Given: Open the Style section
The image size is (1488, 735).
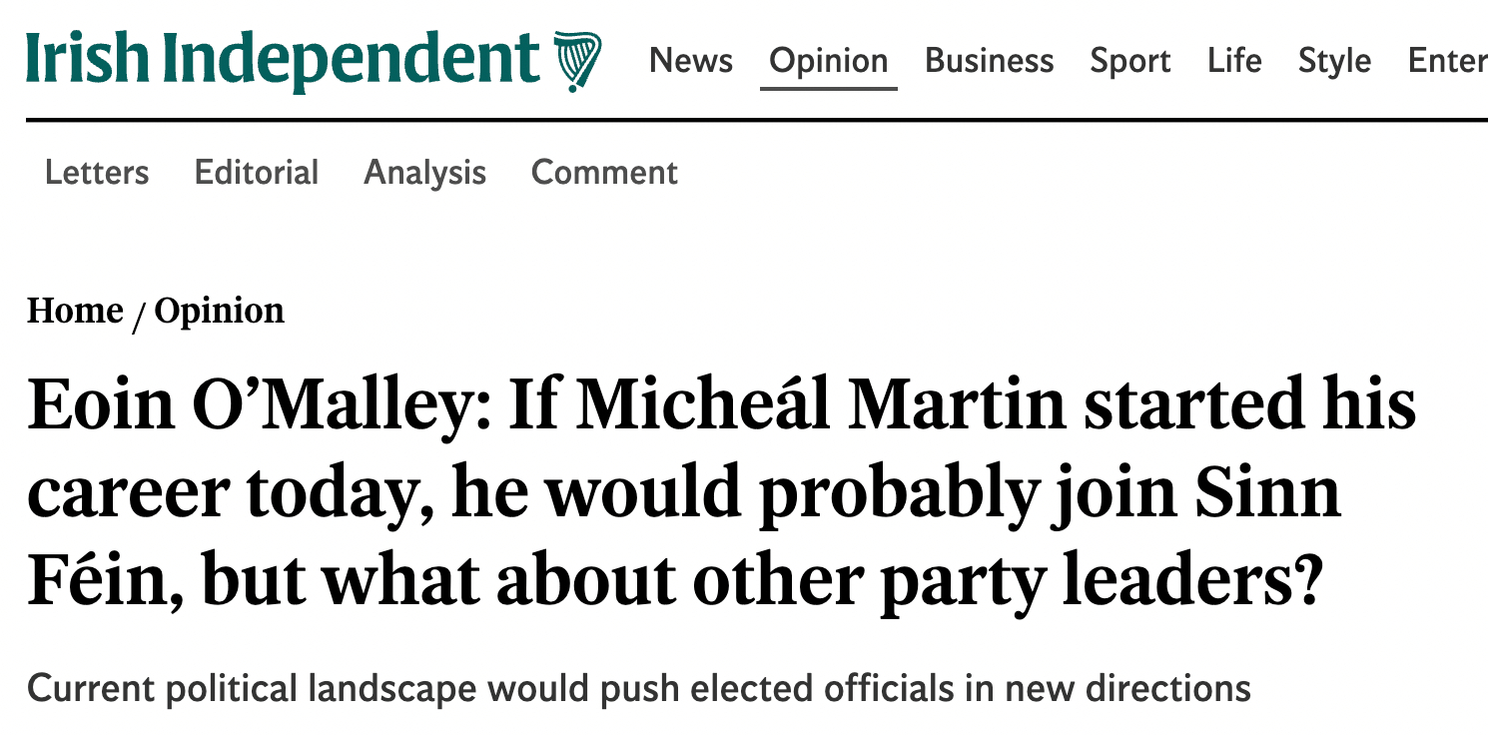Looking at the screenshot, I should (1334, 61).
